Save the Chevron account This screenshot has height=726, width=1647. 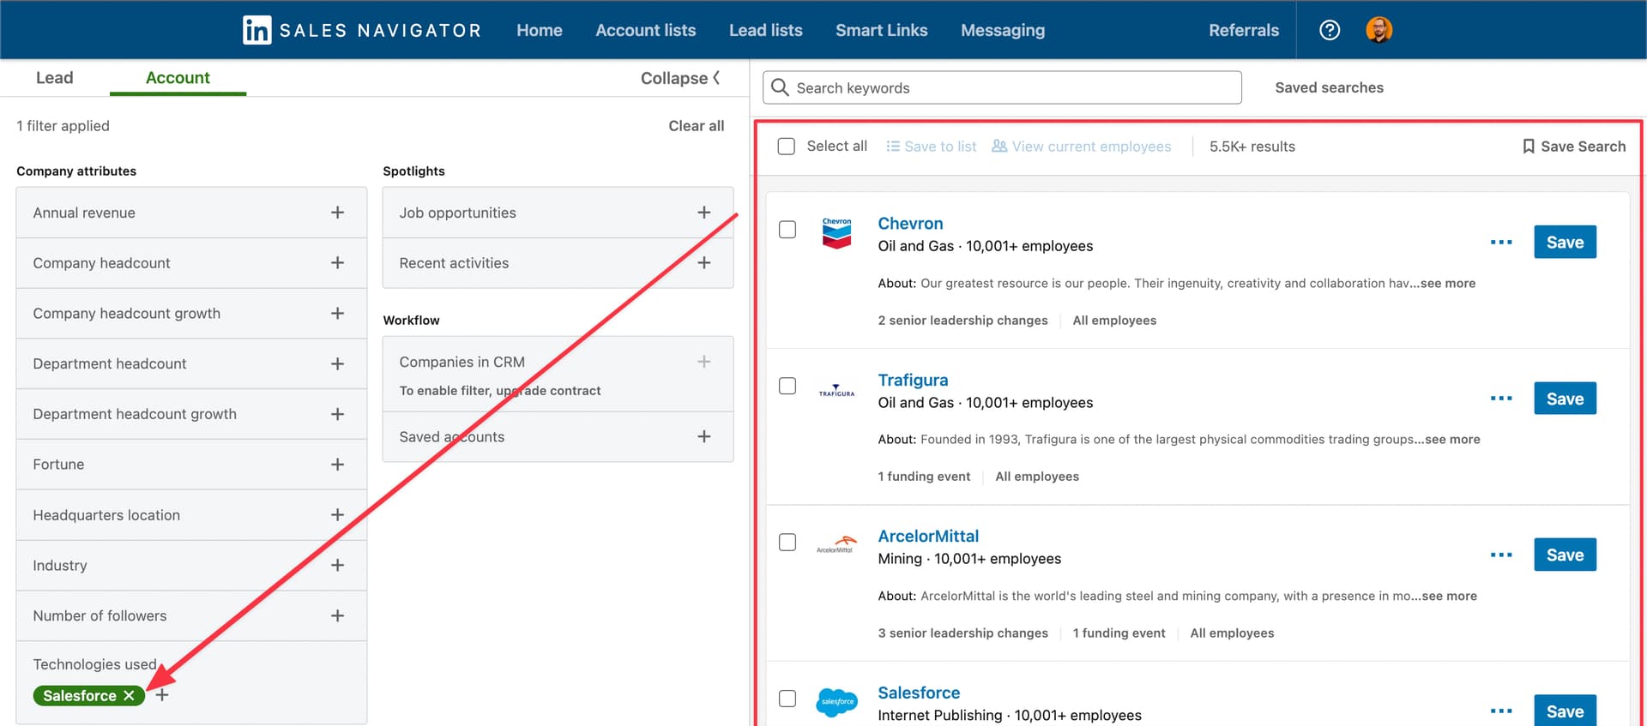click(x=1565, y=243)
